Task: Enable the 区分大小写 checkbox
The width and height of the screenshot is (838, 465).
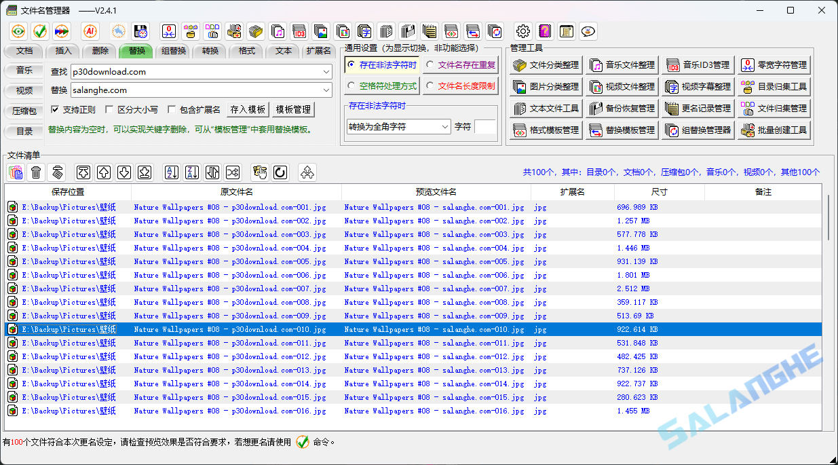Action: 110,111
